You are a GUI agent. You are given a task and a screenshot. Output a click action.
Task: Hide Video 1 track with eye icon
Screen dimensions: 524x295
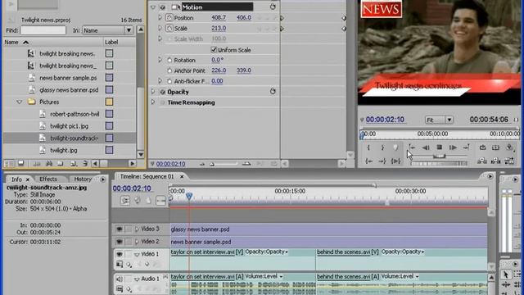pos(119,254)
